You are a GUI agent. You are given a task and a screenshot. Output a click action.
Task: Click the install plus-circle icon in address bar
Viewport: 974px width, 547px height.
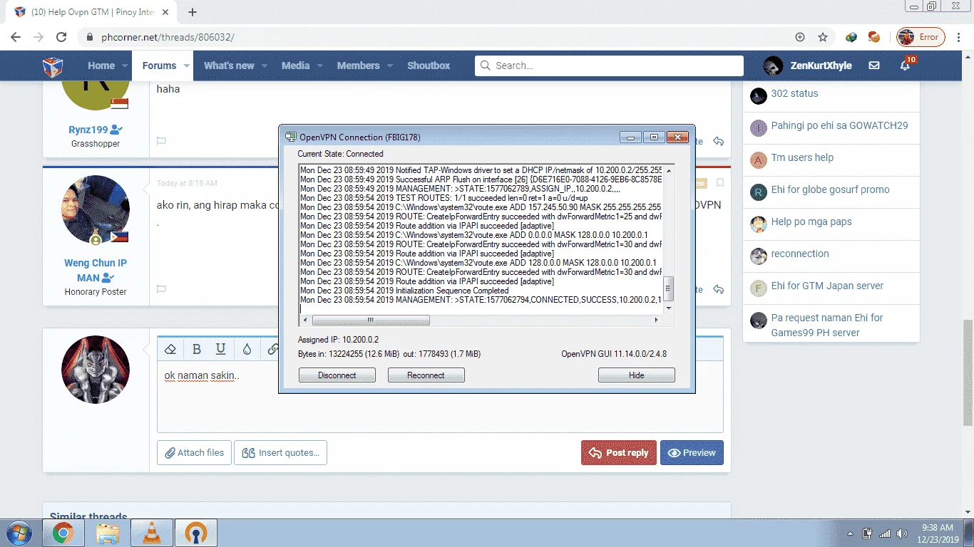click(x=800, y=37)
